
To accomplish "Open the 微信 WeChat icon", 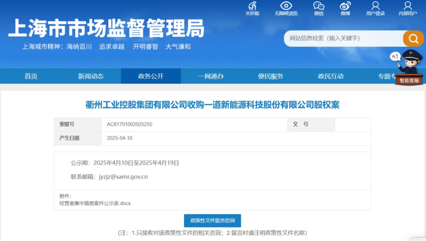I will click(x=319, y=8).
